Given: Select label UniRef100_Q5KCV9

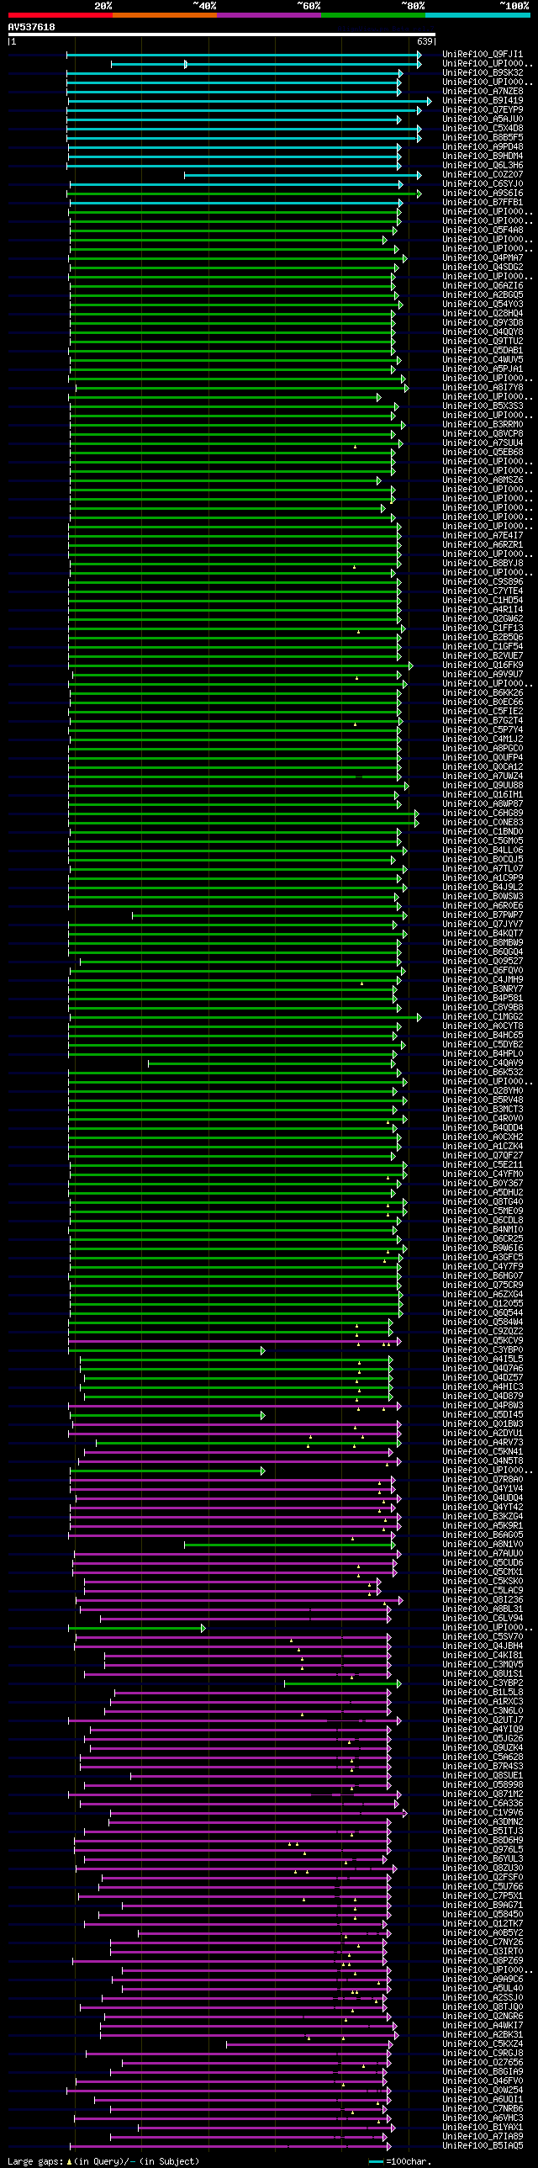Looking at the screenshot, I should (483, 1341).
